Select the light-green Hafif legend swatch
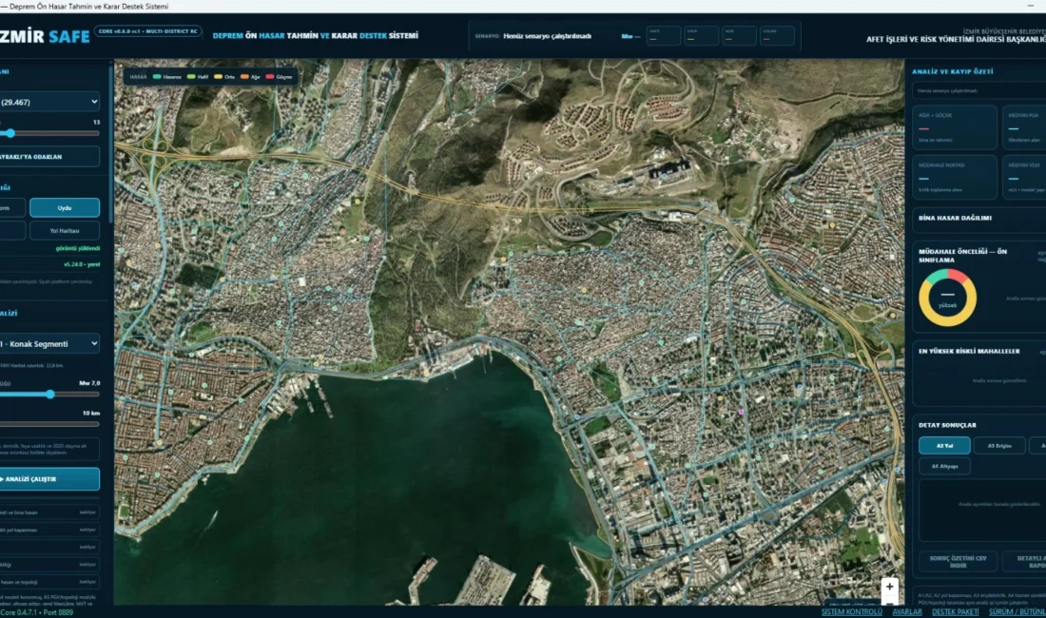 (191, 77)
